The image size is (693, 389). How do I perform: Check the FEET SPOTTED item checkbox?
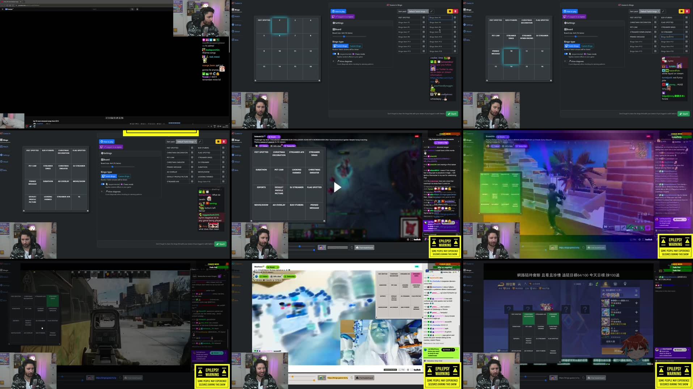click(x=424, y=18)
